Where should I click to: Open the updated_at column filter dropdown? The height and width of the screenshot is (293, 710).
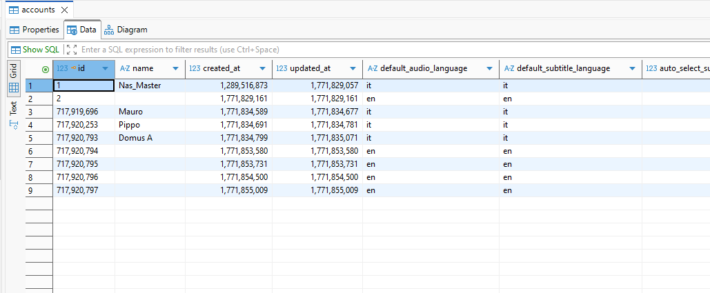tap(353, 69)
